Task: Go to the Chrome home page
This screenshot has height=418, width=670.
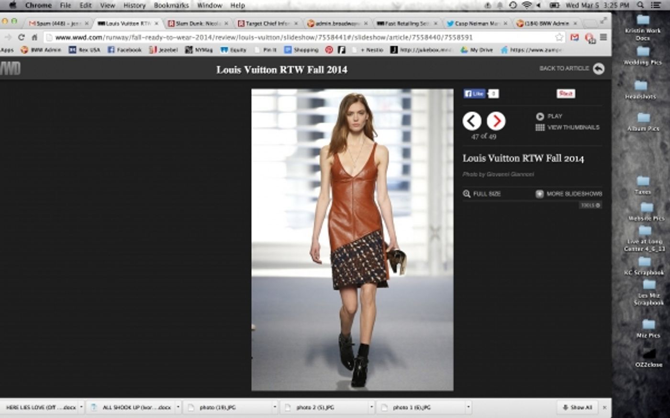Action: (x=34, y=37)
